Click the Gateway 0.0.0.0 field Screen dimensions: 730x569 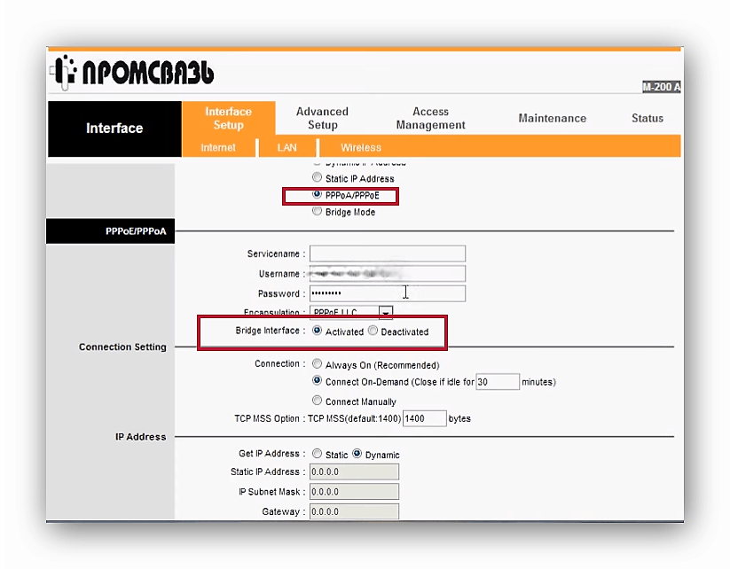coord(354,511)
